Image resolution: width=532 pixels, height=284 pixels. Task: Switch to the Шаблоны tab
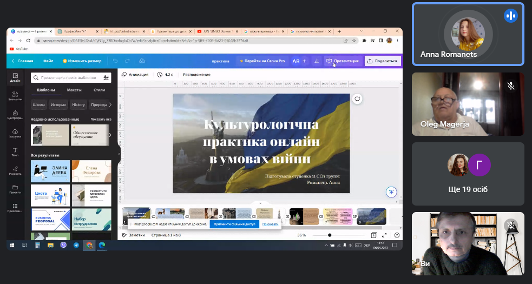(46, 90)
